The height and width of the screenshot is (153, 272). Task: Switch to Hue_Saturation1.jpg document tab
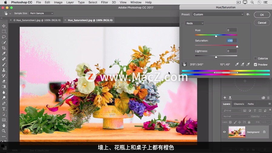pyautogui.click(x=37, y=20)
